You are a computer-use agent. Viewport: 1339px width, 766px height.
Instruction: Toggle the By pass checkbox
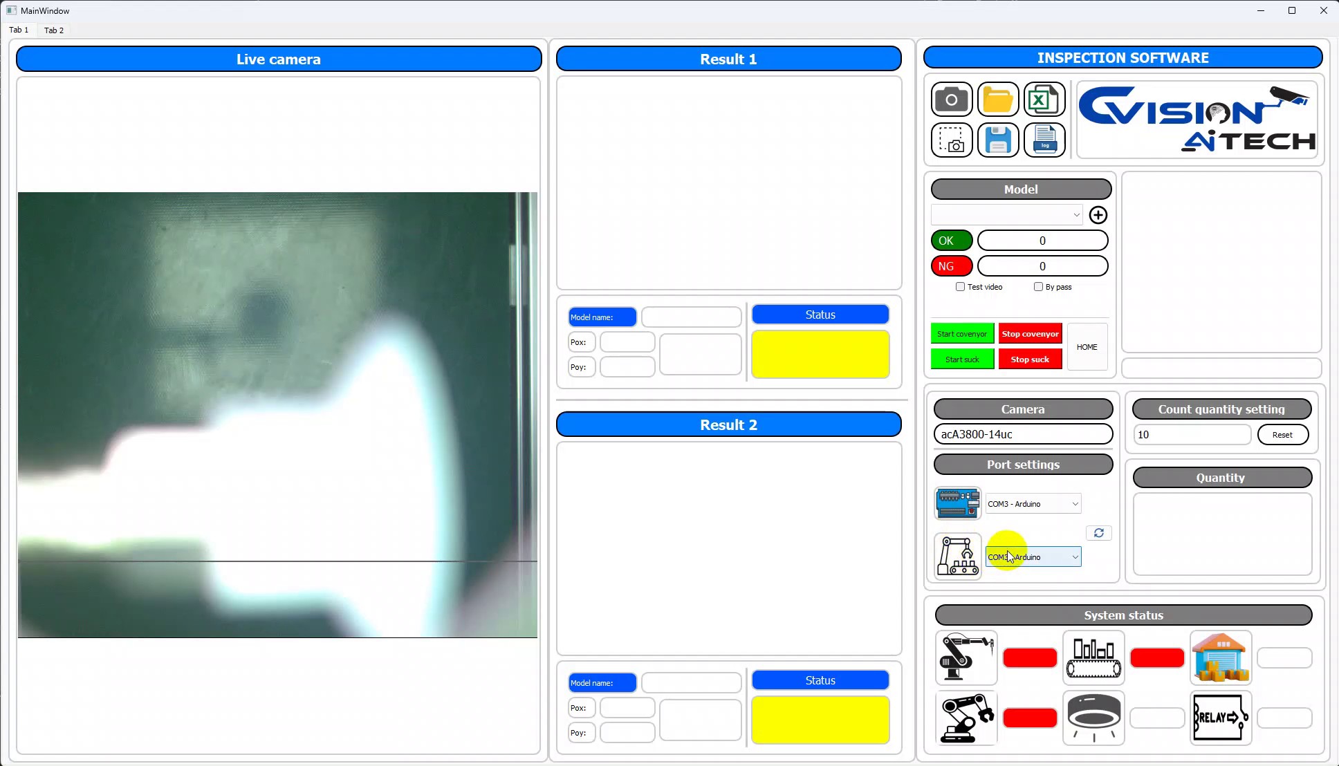coord(1038,287)
